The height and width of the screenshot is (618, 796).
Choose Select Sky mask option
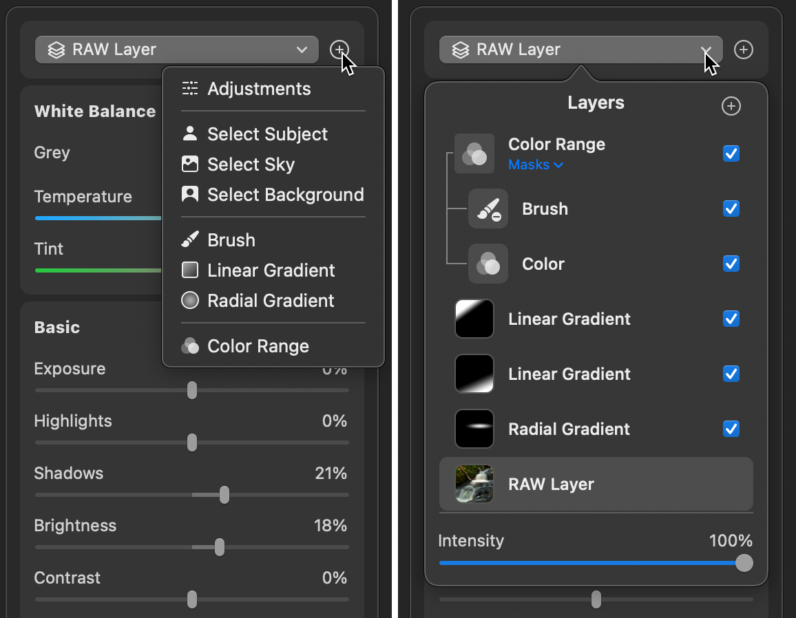tap(251, 164)
